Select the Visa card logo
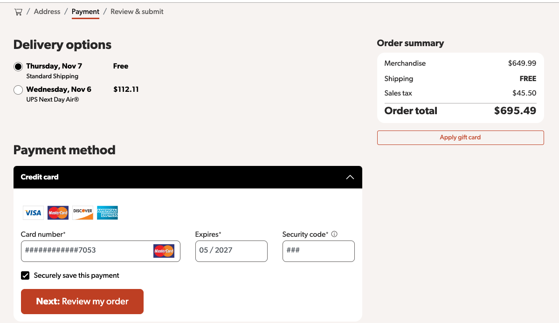559x323 pixels. [33, 213]
